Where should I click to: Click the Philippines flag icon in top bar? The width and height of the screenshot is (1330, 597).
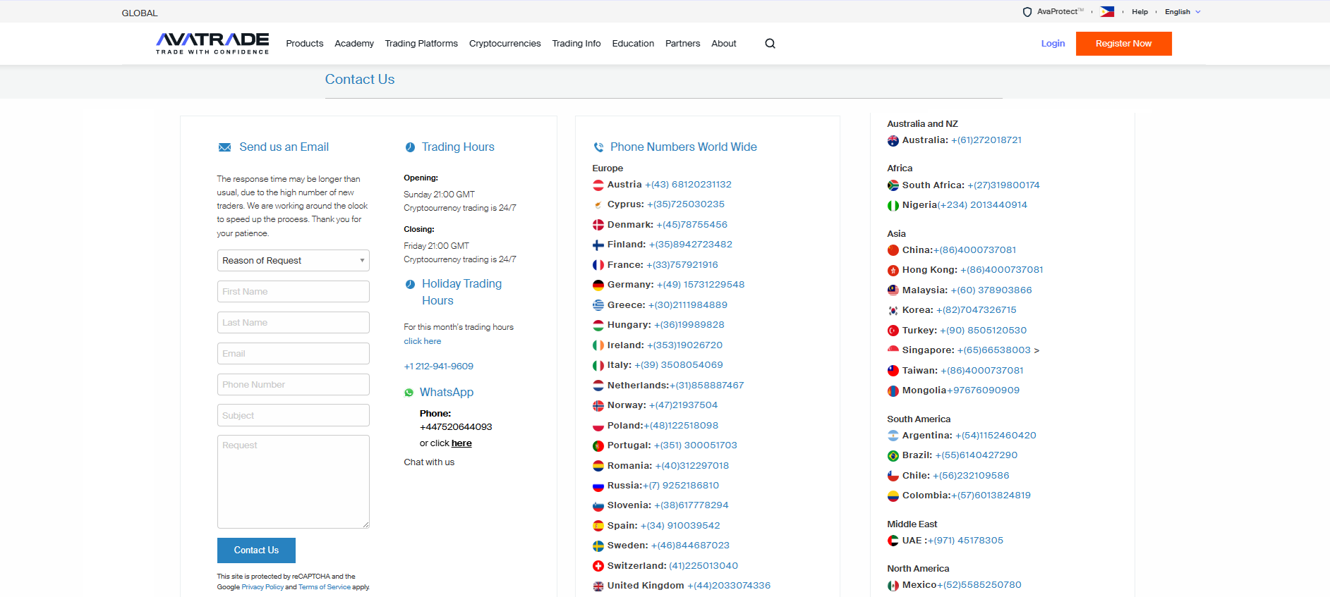tap(1107, 12)
